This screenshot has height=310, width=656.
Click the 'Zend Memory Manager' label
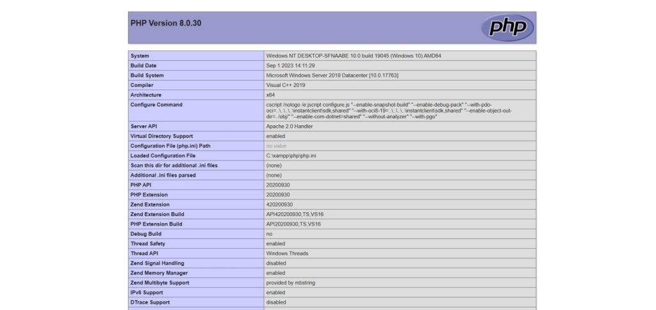tap(159, 274)
